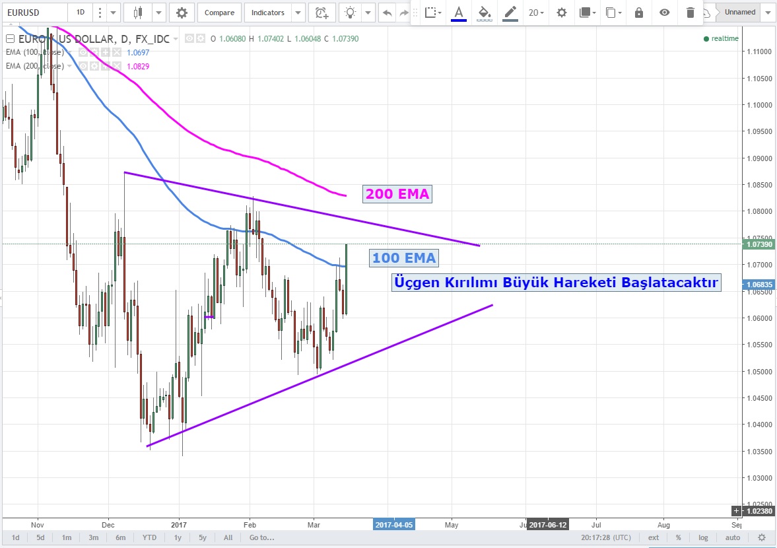Expand the Unnamed layout dropdown arrow
777x548 pixels.
pyautogui.click(x=768, y=12)
